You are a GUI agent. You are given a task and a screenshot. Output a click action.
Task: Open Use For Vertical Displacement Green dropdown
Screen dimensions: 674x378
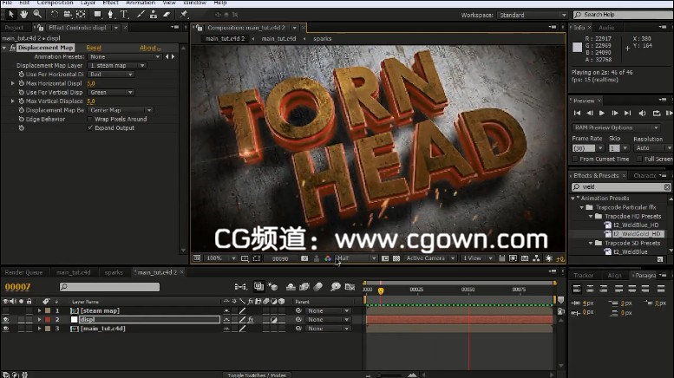110,92
